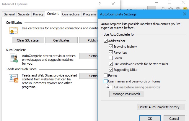189x121 pixels.
Task: Open the browser gear tools icon
Action: point(178,9)
